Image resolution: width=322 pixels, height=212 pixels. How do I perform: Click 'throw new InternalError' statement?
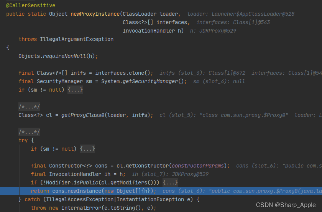[x=94, y=208]
